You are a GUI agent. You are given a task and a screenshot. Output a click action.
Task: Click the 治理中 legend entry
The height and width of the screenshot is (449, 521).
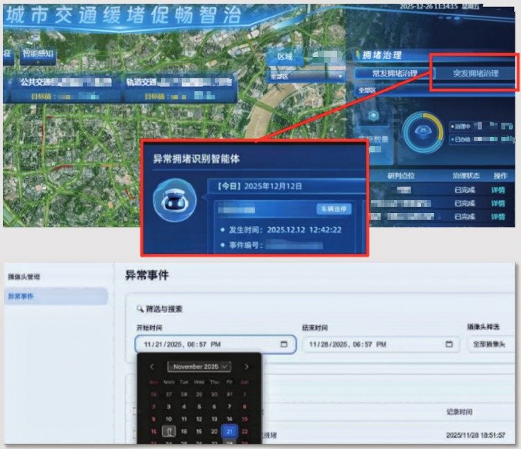coord(481,126)
